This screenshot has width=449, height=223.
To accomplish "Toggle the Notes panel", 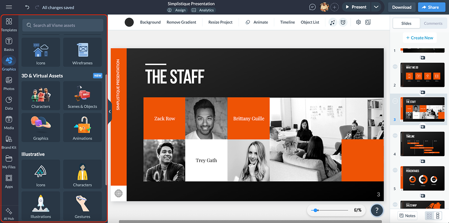I will point(407,216).
